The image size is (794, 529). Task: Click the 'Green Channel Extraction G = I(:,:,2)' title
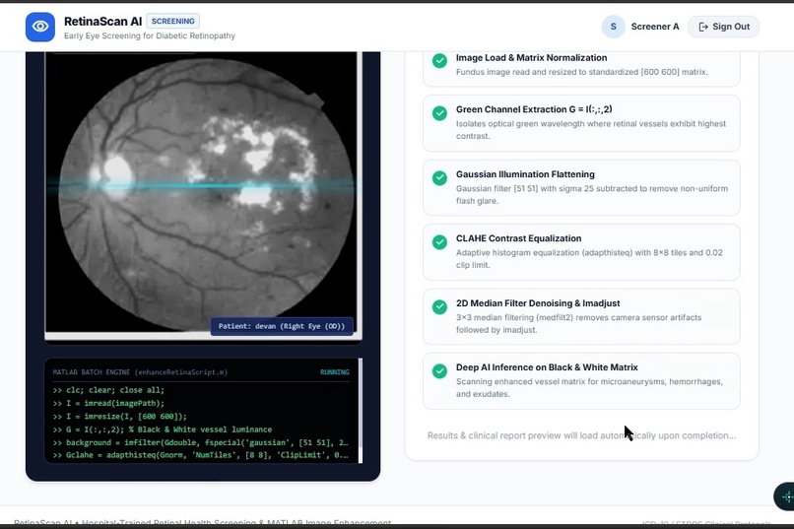[x=534, y=109]
